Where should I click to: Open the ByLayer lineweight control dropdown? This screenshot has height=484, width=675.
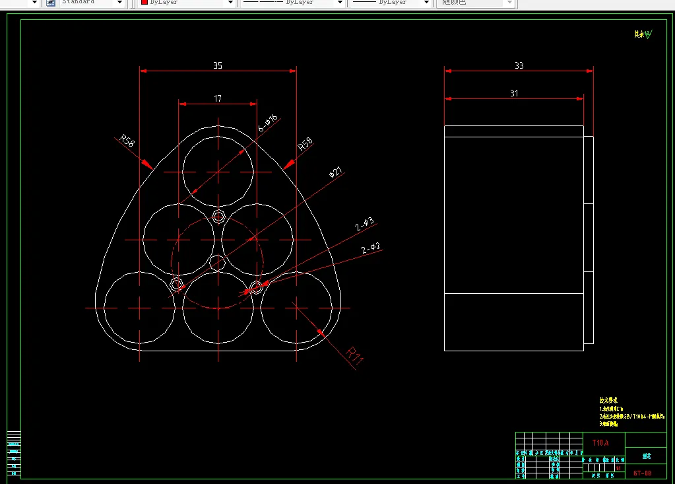pos(426,3)
